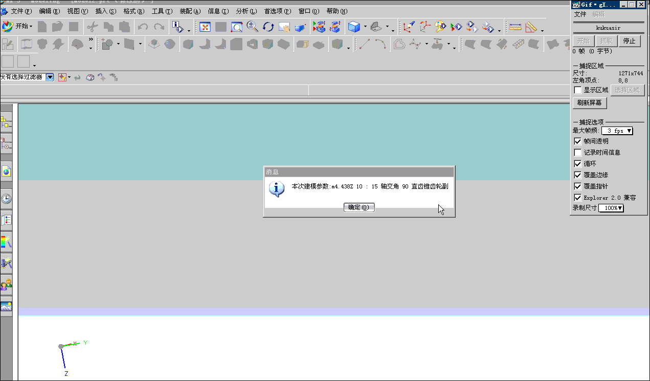
Task: Click the shaded blue cube display icon
Action: [353, 27]
